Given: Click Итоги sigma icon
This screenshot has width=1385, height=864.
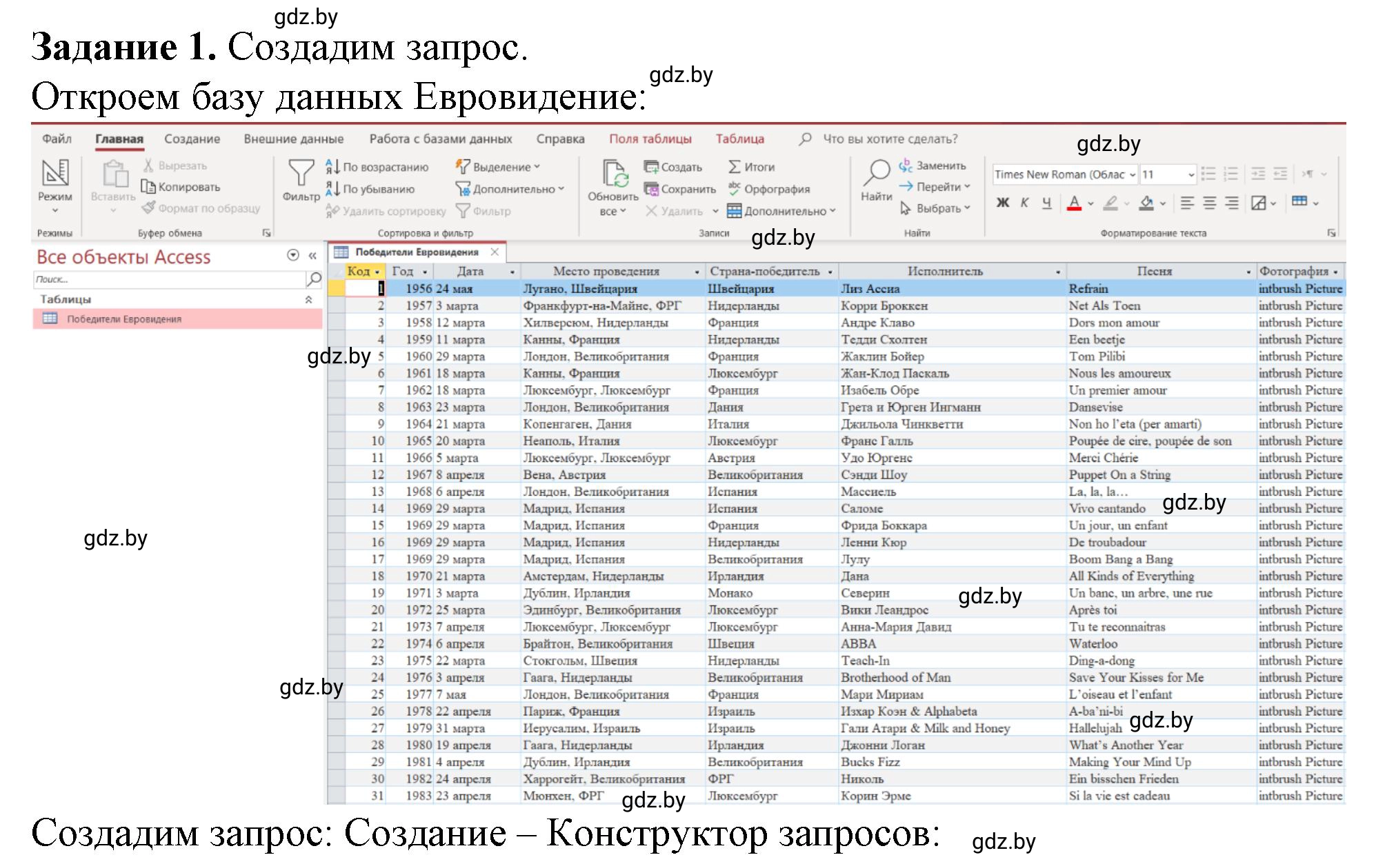Looking at the screenshot, I should 734,167.
